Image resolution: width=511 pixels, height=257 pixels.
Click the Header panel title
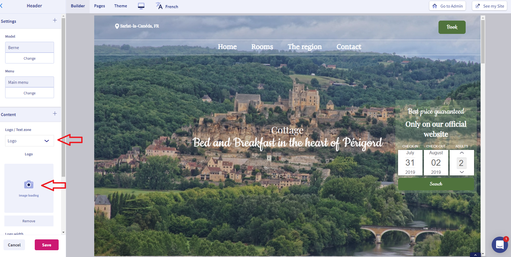pos(34,6)
